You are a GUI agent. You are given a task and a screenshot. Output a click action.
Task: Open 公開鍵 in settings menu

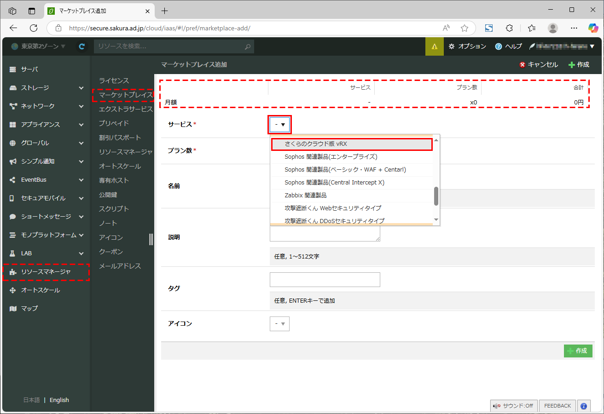[x=108, y=195]
